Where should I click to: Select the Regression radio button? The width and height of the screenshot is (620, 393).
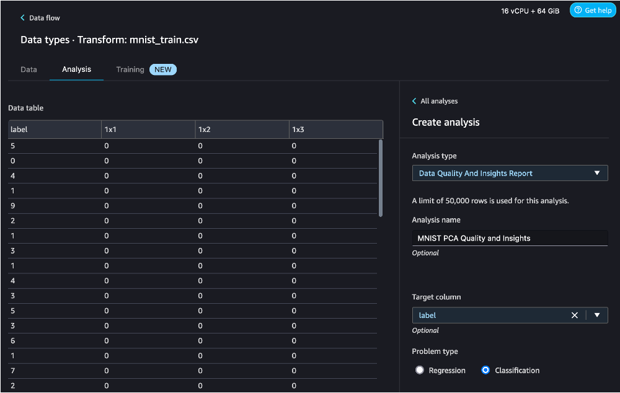click(420, 370)
